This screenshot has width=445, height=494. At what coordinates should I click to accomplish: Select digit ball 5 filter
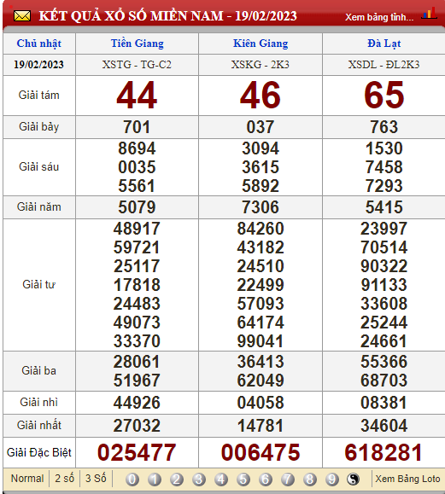pos(243,479)
